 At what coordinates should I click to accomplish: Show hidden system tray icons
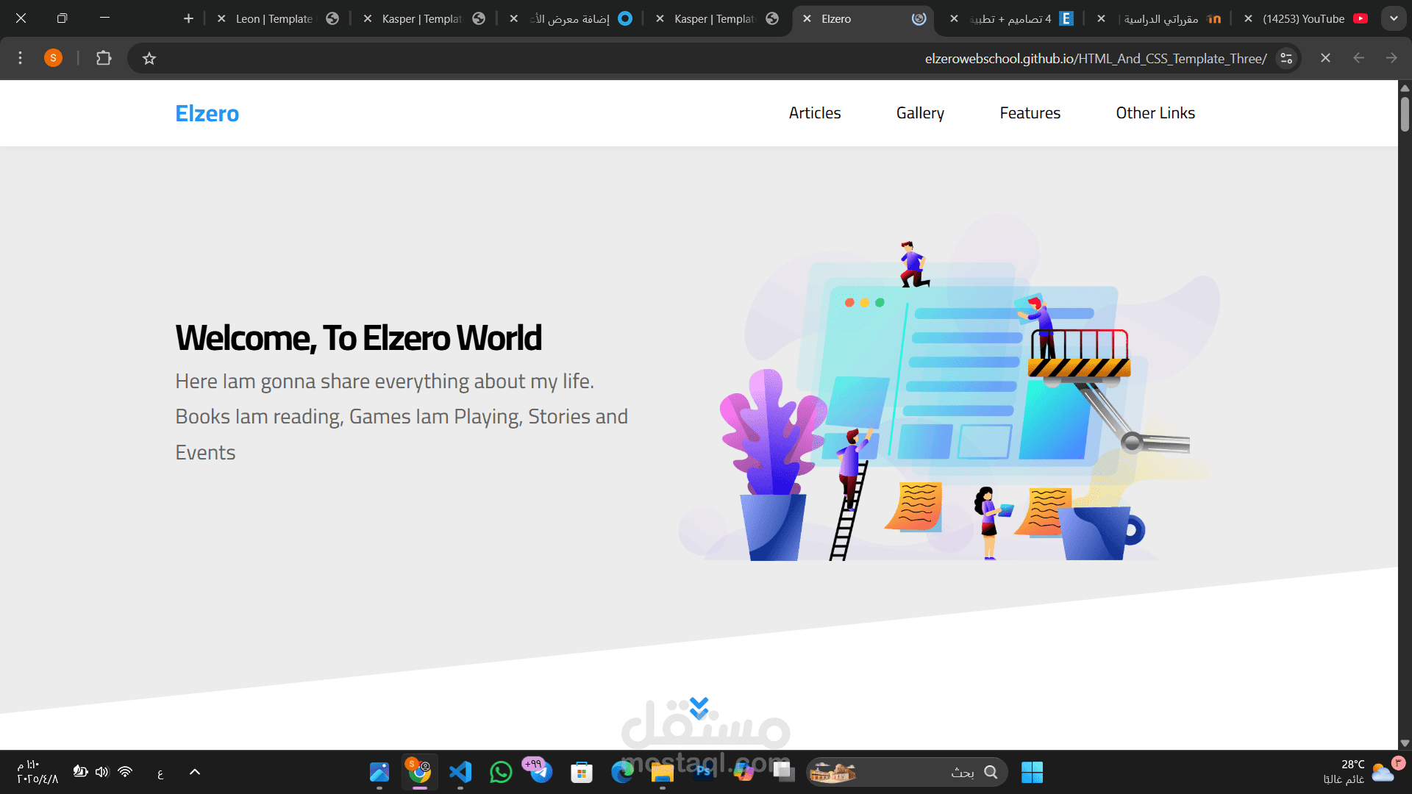[x=195, y=772]
